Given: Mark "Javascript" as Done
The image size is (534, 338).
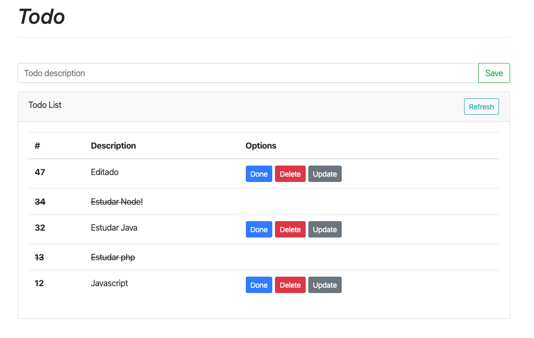Looking at the screenshot, I should coord(259,285).
